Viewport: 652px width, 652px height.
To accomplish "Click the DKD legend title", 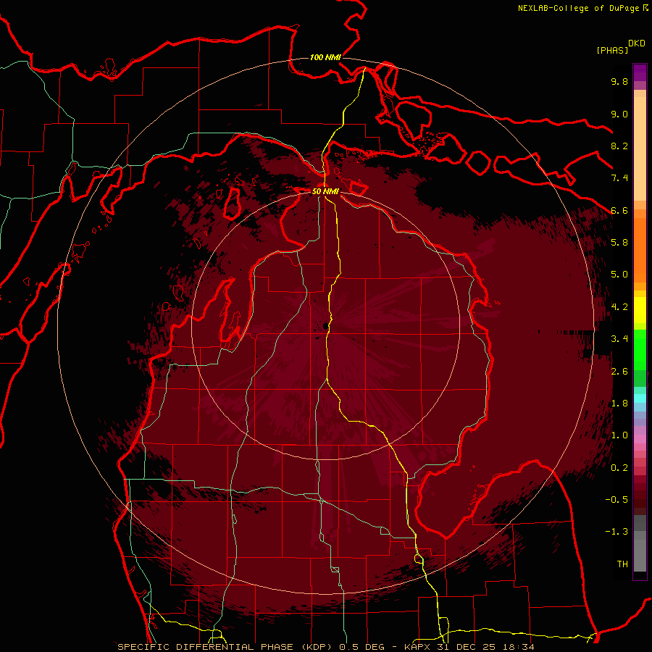I will point(637,43).
